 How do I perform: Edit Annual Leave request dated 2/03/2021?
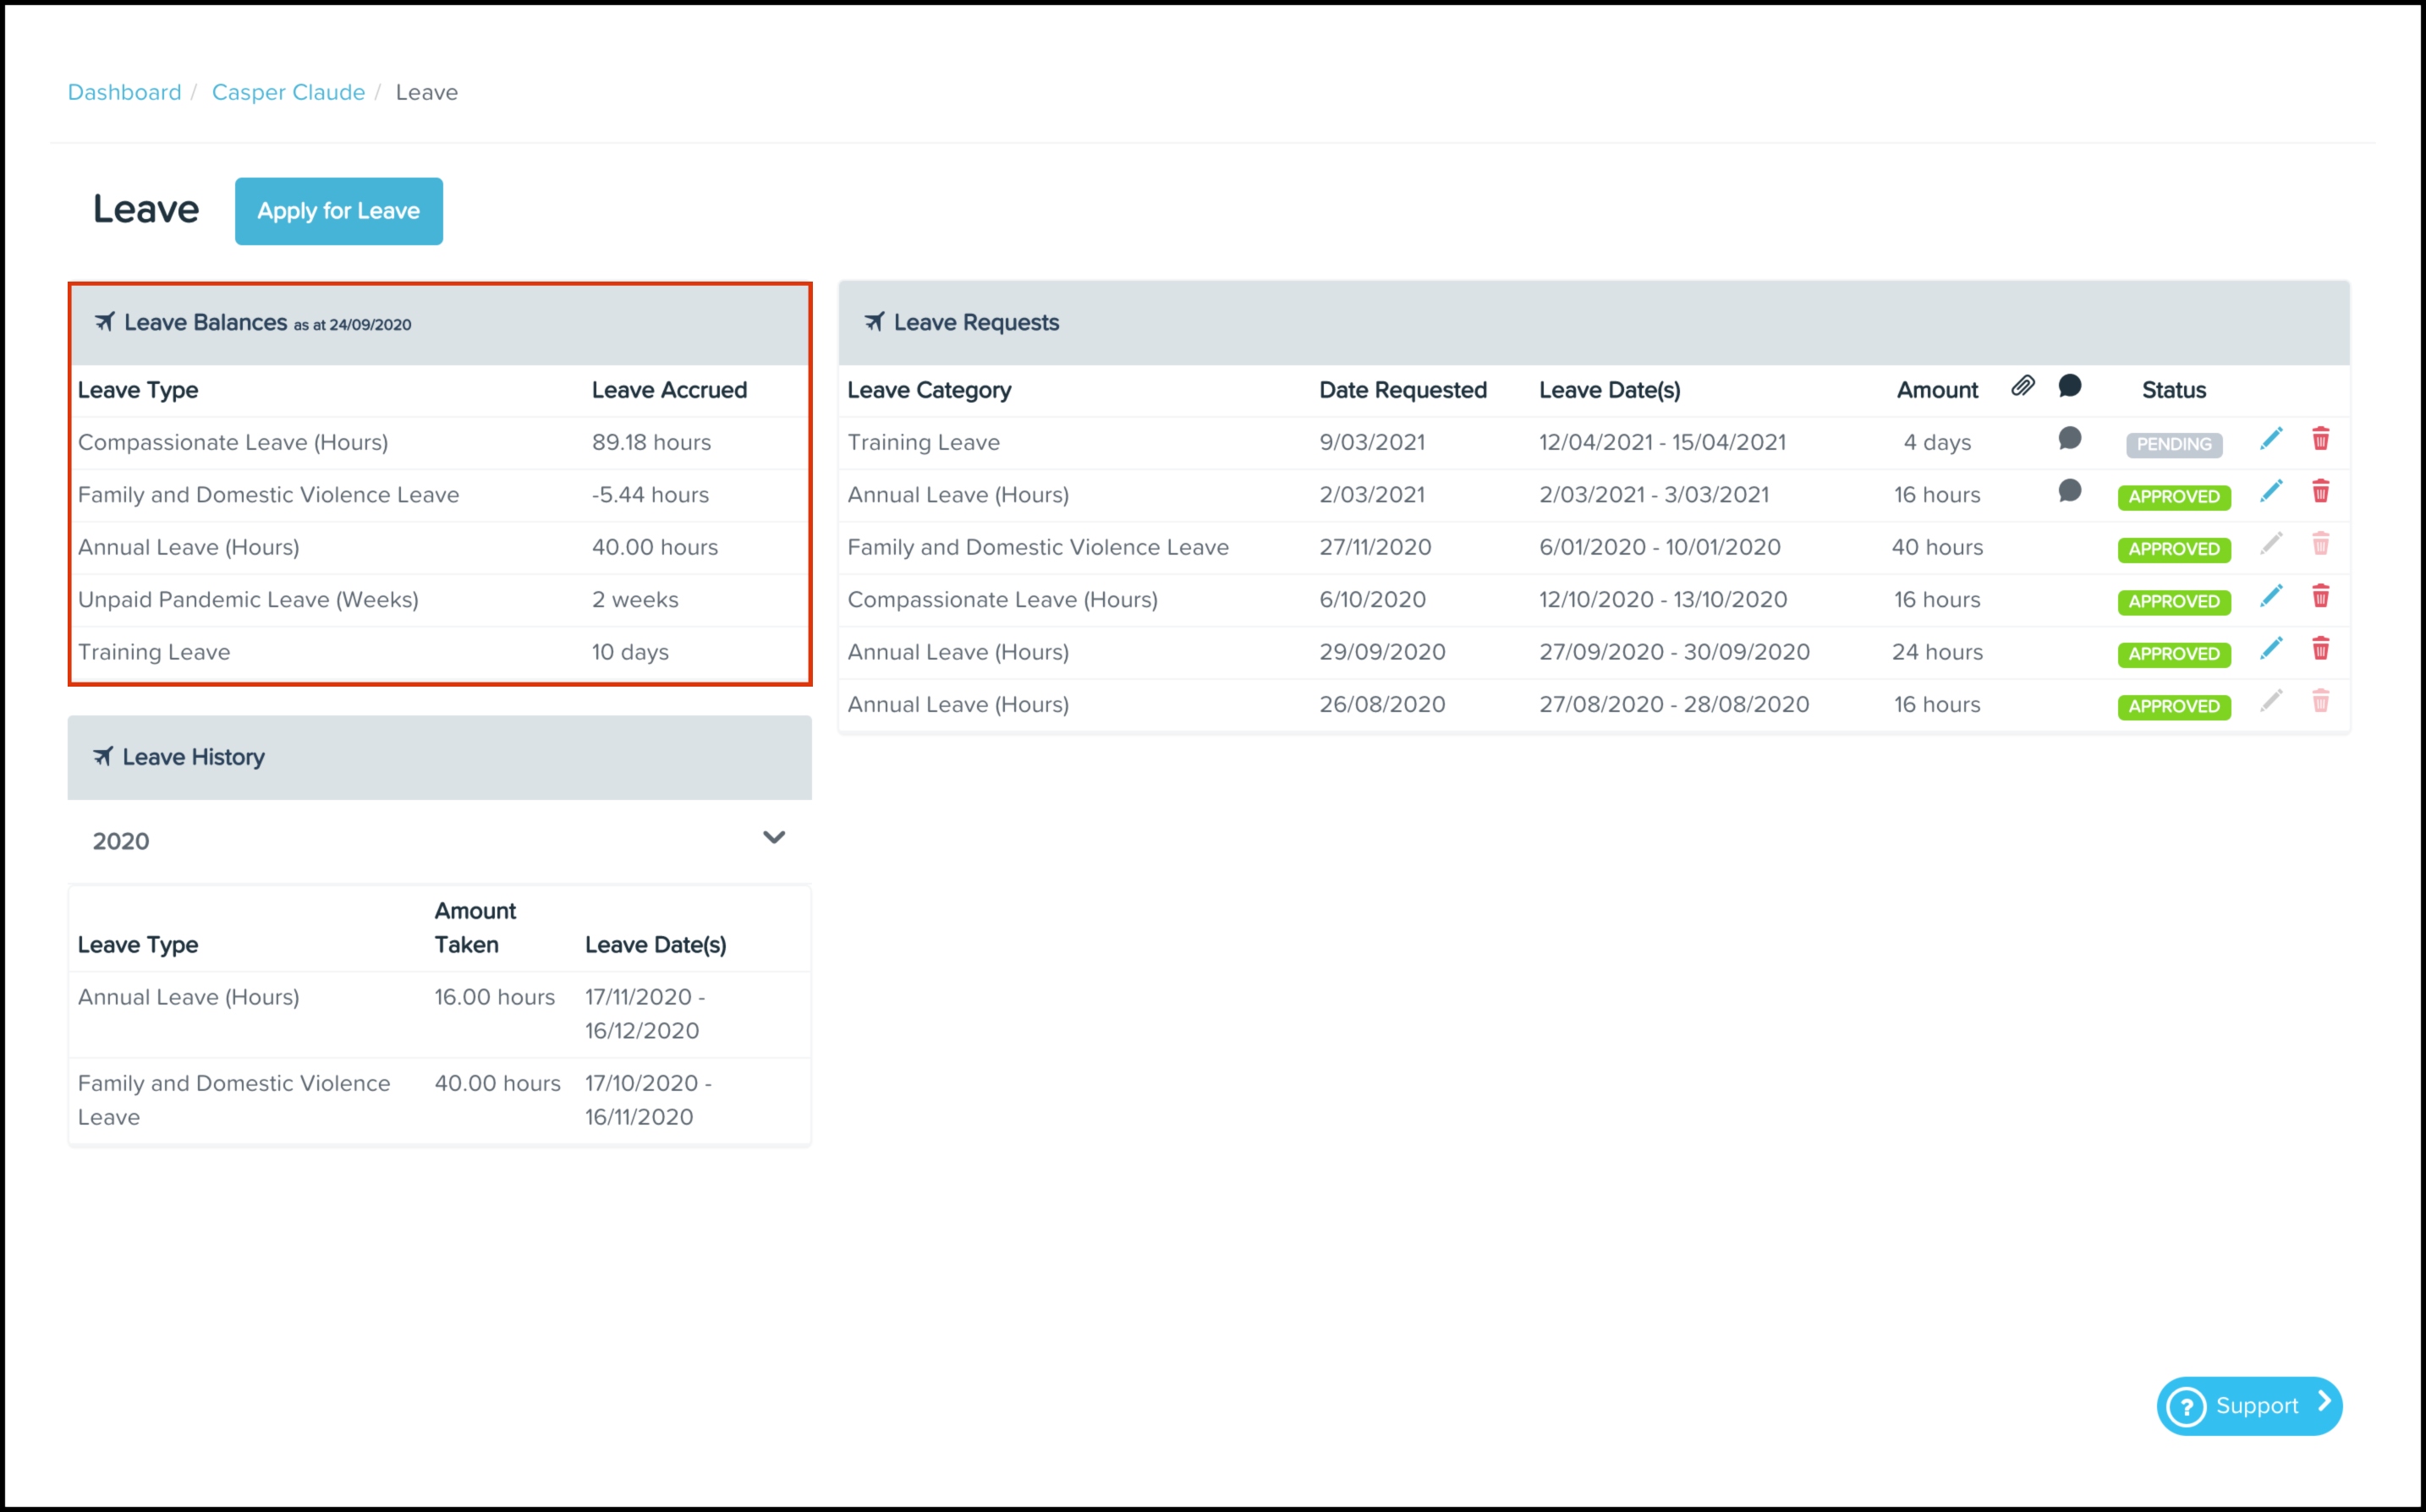tap(2270, 491)
